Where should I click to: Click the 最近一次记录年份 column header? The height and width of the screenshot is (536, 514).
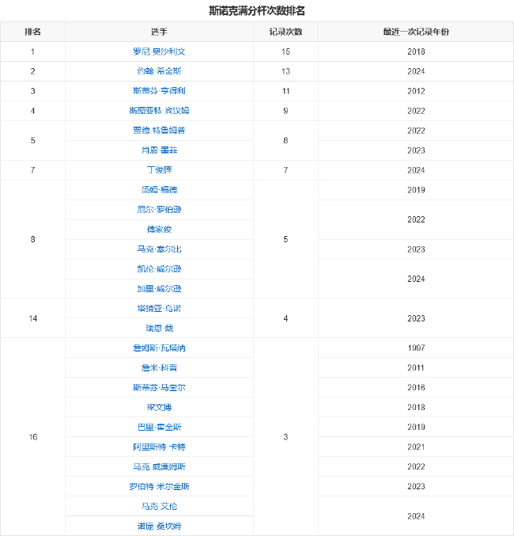tap(416, 32)
